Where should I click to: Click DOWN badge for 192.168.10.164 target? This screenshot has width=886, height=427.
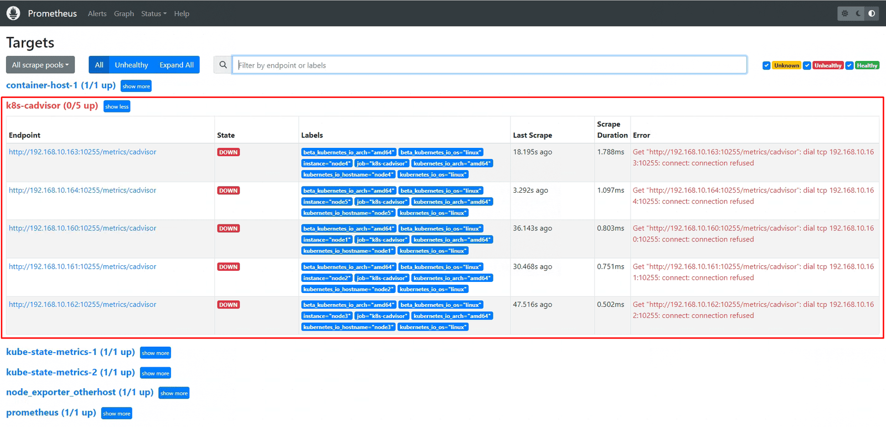(x=228, y=191)
